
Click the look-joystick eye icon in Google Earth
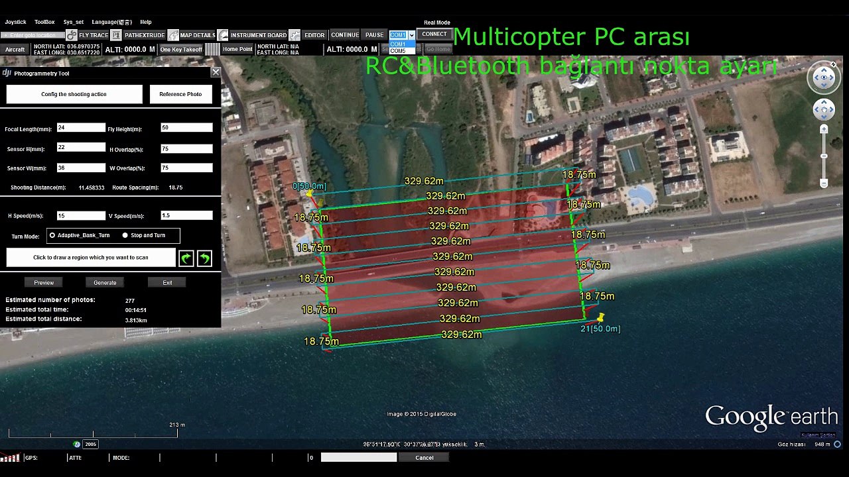pyautogui.click(x=824, y=78)
